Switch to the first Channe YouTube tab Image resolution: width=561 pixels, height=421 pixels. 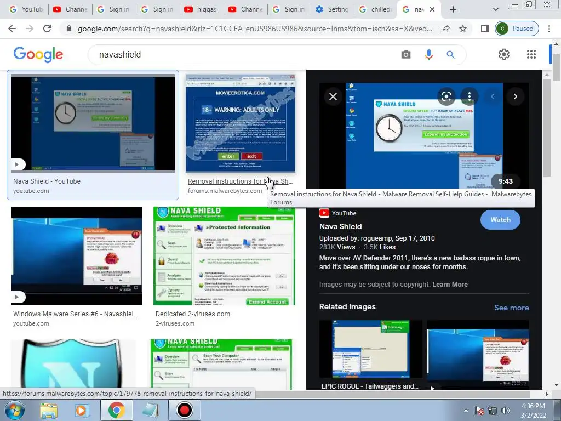coord(70,9)
